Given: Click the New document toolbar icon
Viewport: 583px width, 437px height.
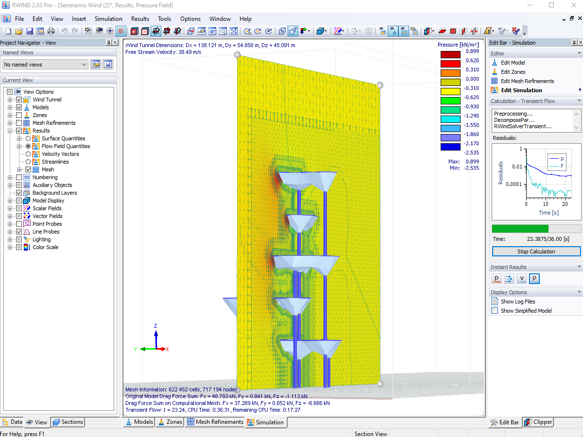Looking at the screenshot, I should coord(8,31).
